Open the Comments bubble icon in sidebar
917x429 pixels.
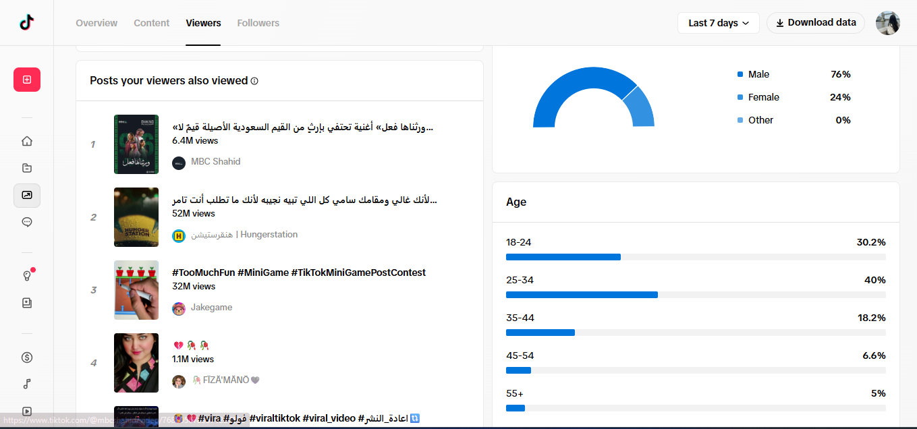[x=27, y=222]
